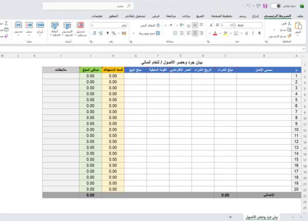Click the Clear eraser icon
This screenshot has width=308, height=221.
[6, 36]
